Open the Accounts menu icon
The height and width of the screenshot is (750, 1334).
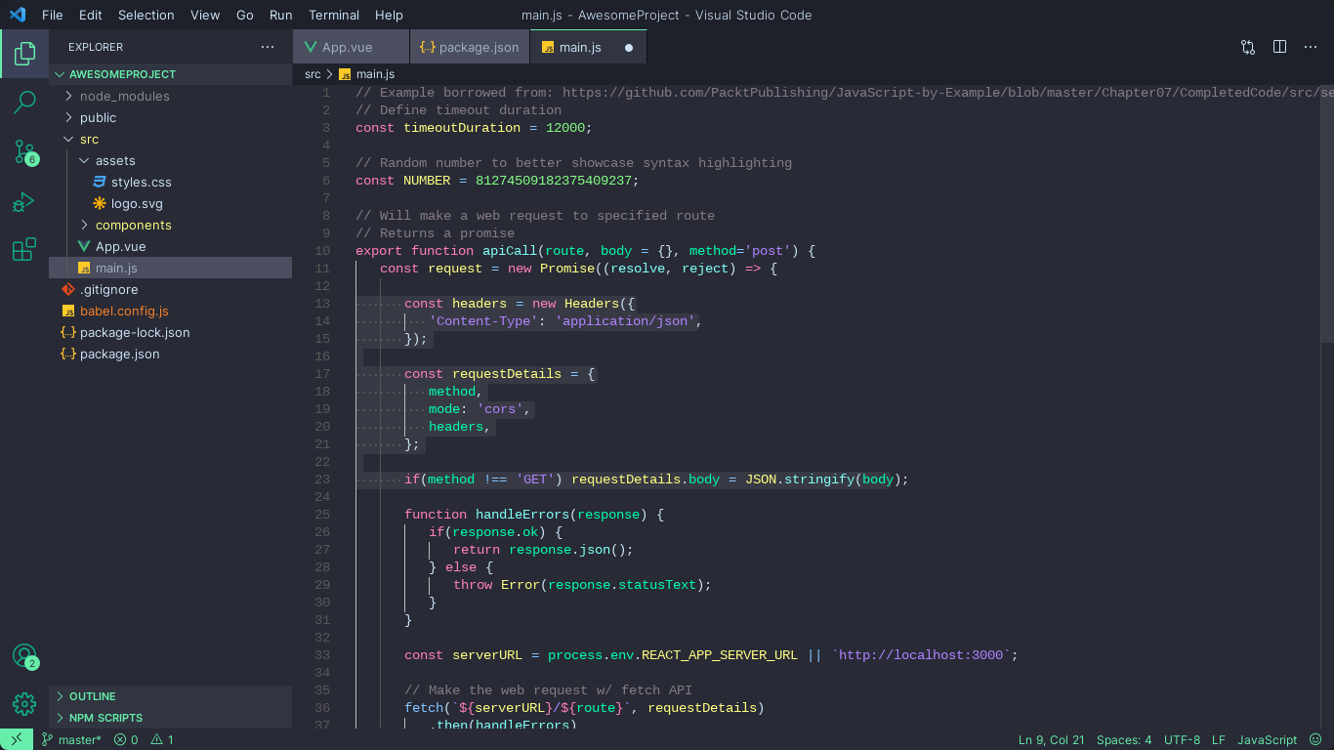[x=24, y=656]
